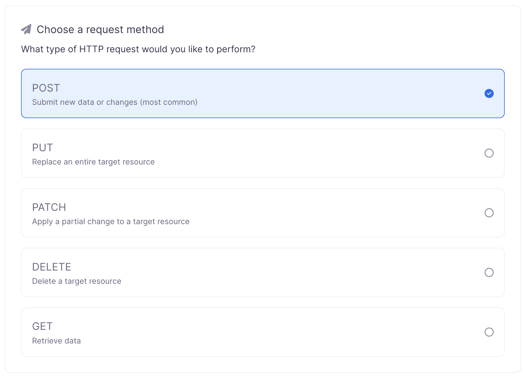Select the DELETE radio button
Screen dimensions: 526x378
click(489, 273)
